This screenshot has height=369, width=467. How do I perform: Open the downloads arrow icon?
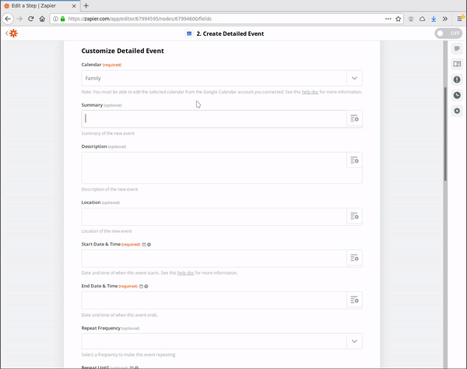click(434, 19)
